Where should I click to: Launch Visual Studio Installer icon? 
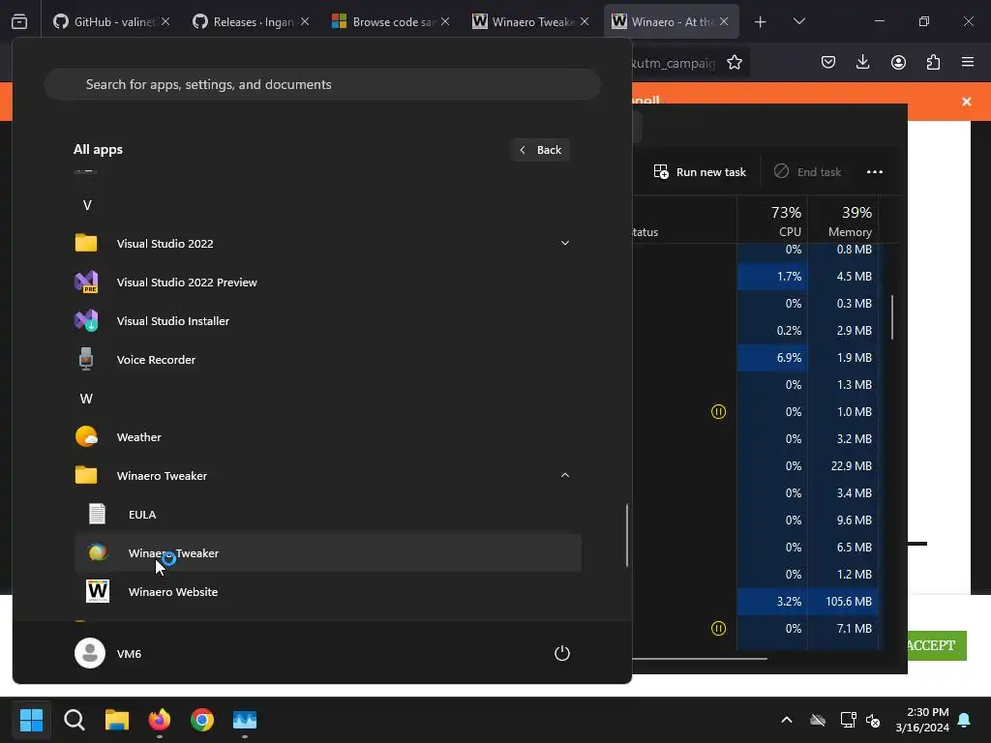point(86,320)
